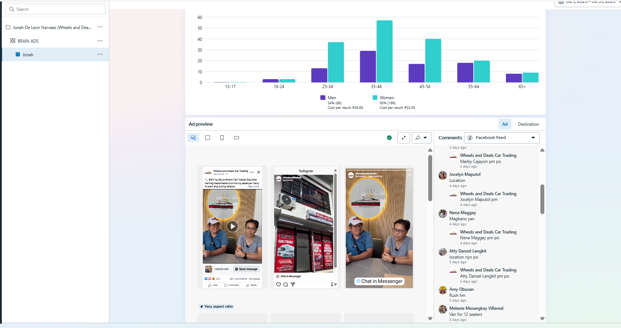Switch to all-placements preview view
The height and width of the screenshot is (328, 621).
(x=193, y=138)
